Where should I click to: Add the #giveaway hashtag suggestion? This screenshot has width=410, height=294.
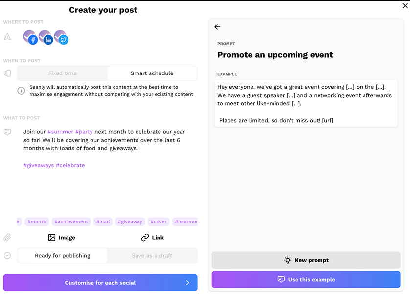130,222
